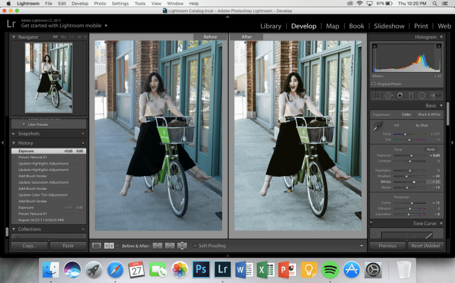Viewport: 455px width, 283px height.
Task: Pick the White Balance eyedropper
Action: pyautogui.click(x=377, y=128)
